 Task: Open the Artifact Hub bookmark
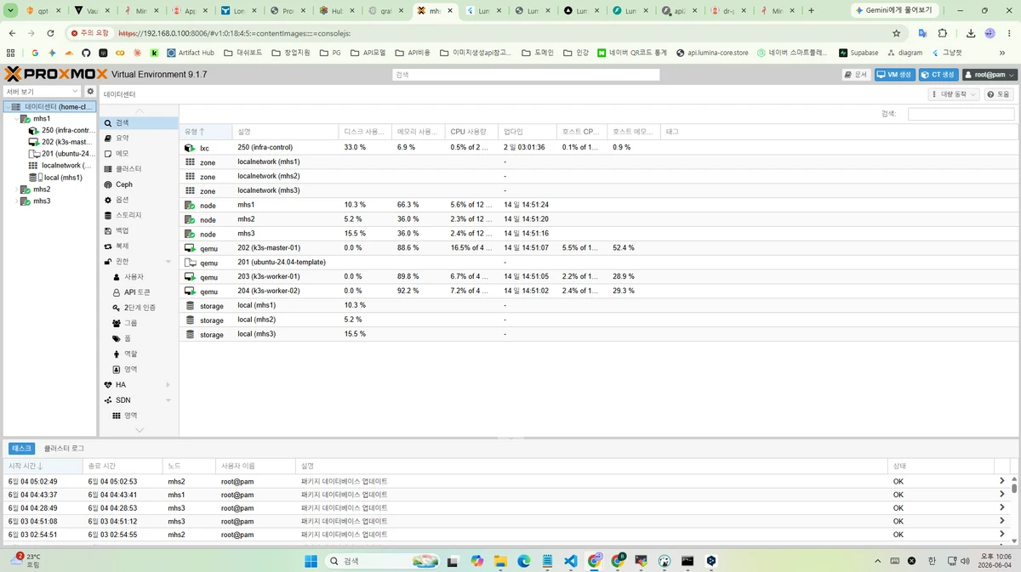tap(191, 53)
